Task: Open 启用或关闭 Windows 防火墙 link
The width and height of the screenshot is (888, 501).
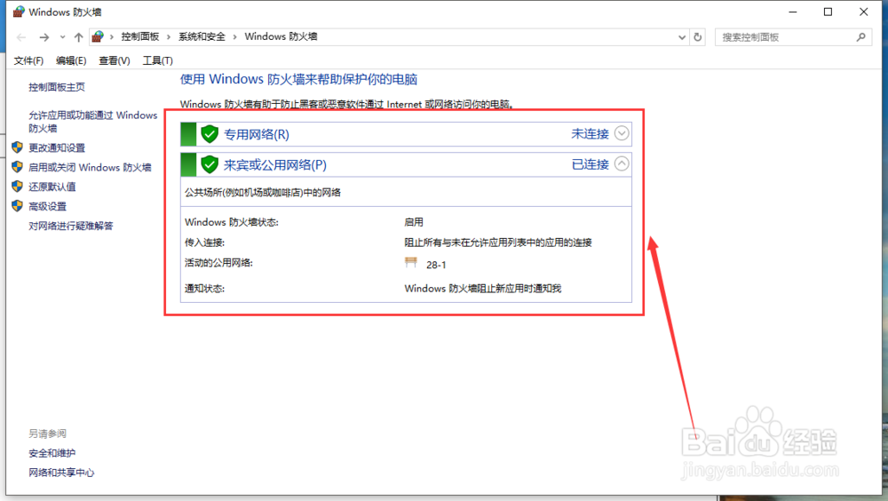Action: point(90,168)
